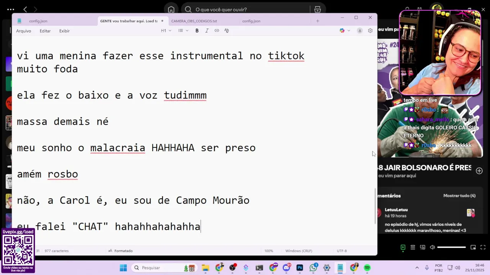This screenshot has height=275, width=490.
Task: Click the POR PTB2 language indicator
Action: tap(439, 268)
